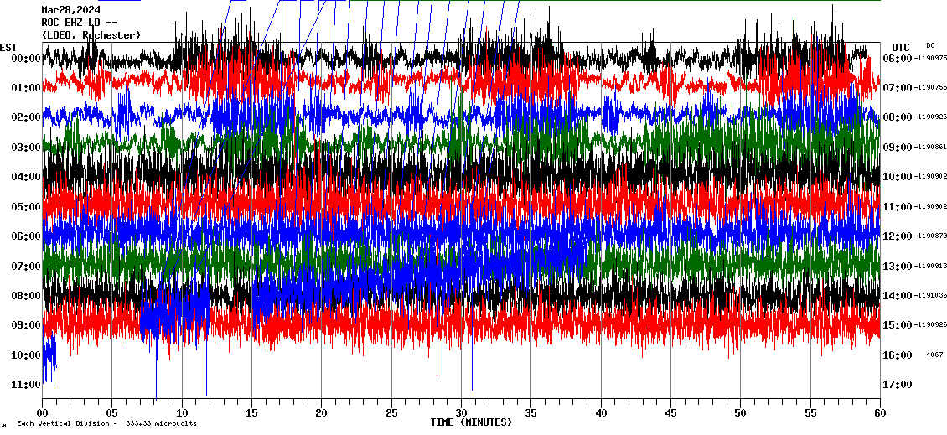Click the UTC timezone header

pos(900,47)
